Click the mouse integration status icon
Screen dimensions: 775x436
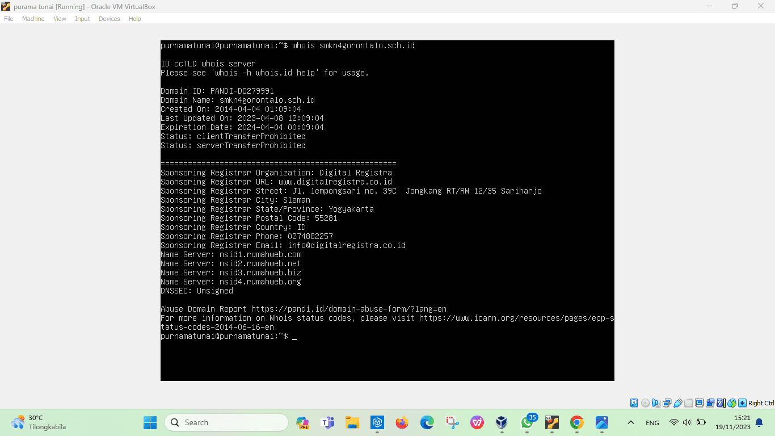(732, 403)
